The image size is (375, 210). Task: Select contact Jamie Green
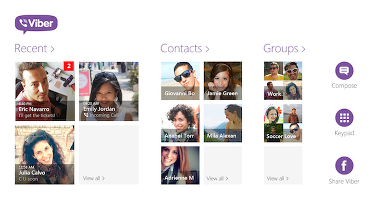223,81
